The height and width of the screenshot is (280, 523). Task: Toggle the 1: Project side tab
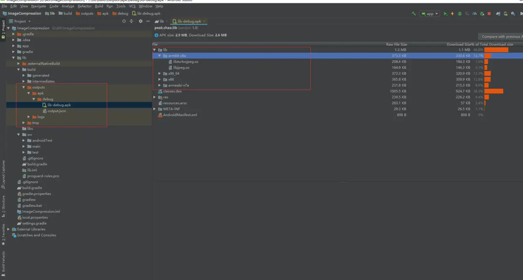coord(3,29)
